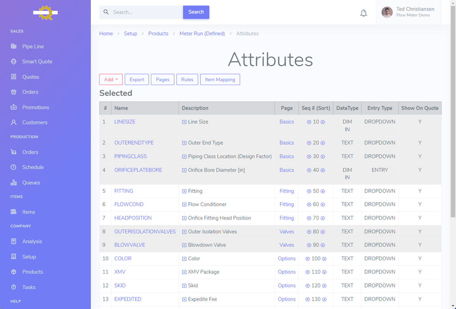Open Pipe Line in the sidebar

pos(33,46)
